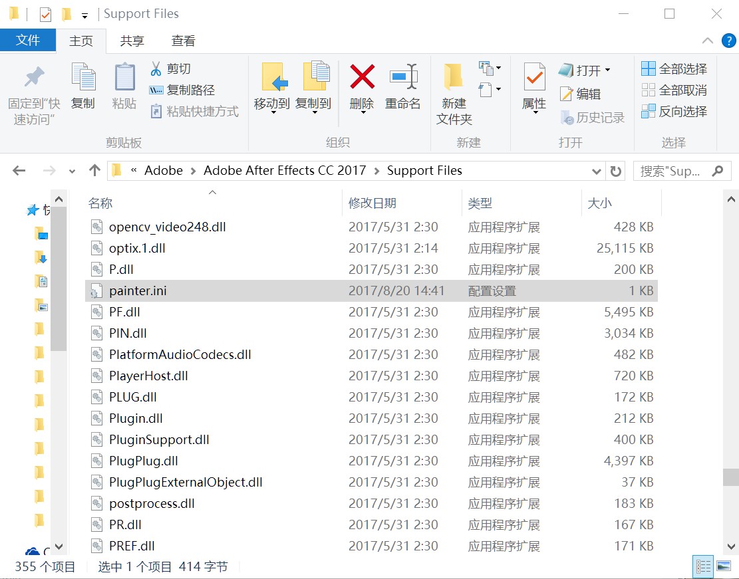Switch to details view in status bar
This screenshot has height=579, width=739.
(704, 567)
